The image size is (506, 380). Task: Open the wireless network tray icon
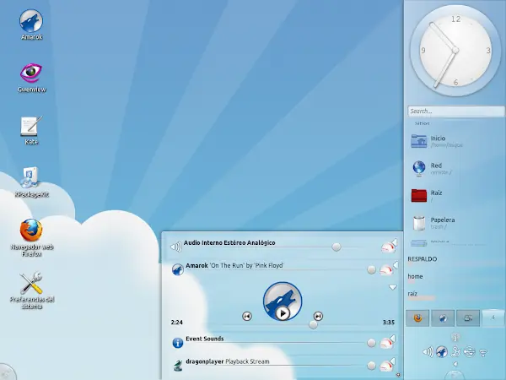coord(482,352)
